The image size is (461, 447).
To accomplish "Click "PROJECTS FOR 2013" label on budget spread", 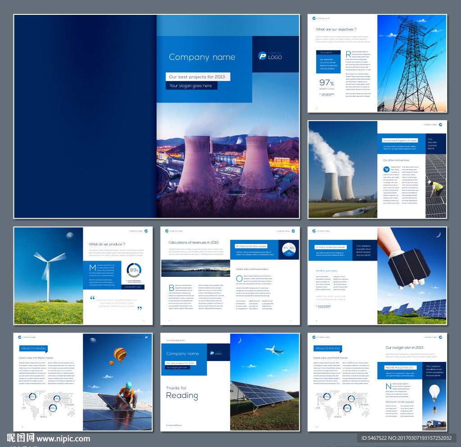I will pos(328,348).
